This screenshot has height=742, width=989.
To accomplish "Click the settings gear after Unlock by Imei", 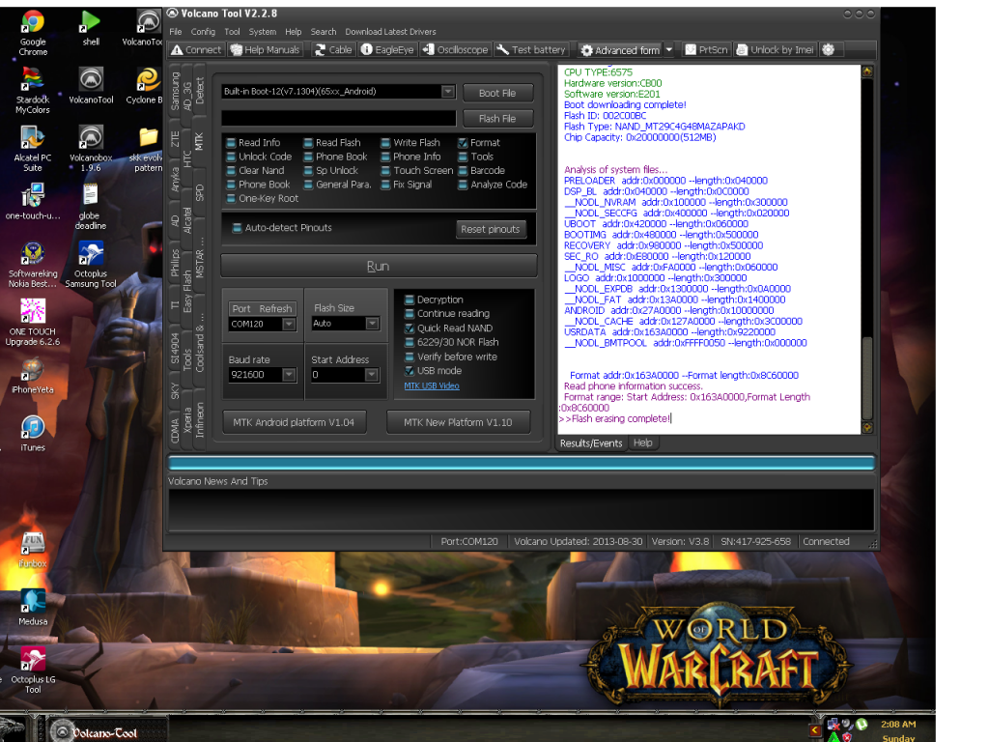I will (x=828, y=50).
